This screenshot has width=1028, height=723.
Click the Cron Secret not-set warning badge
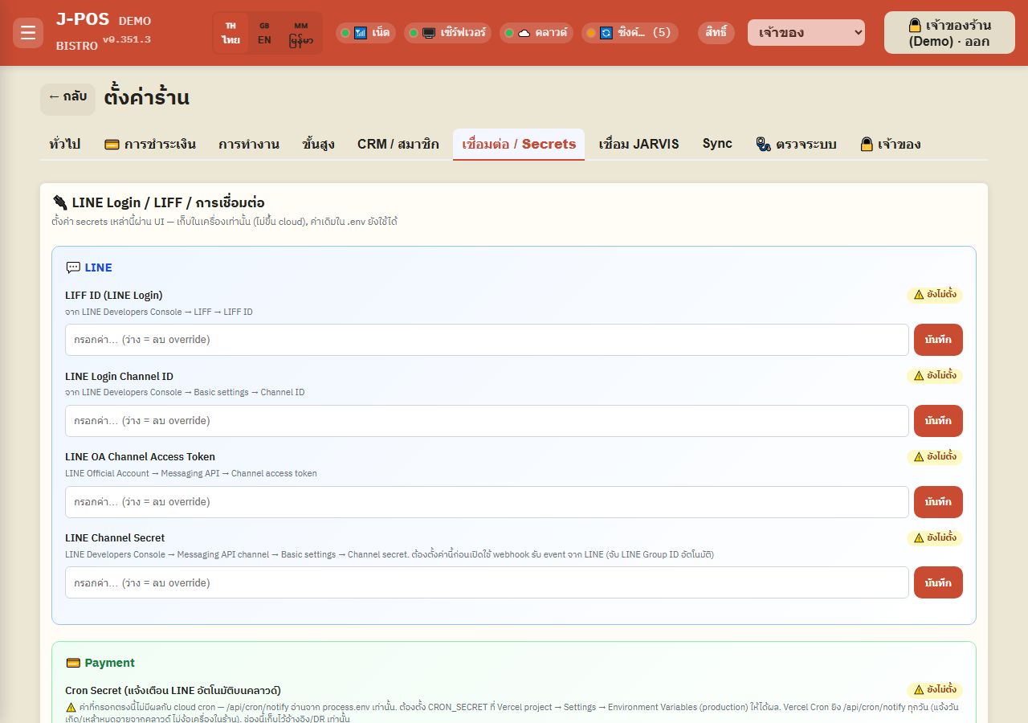pos(935,690)
